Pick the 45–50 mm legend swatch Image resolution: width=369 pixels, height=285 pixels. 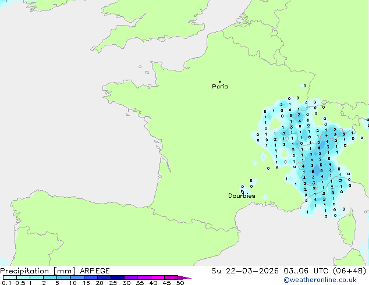pos(171,277)
